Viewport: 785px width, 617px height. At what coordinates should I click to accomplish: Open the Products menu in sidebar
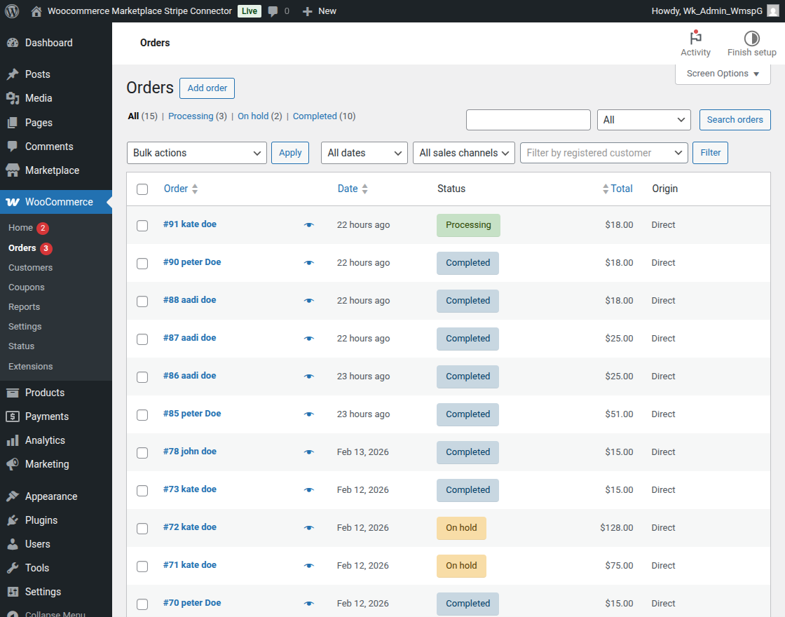(x=45, y=393)
